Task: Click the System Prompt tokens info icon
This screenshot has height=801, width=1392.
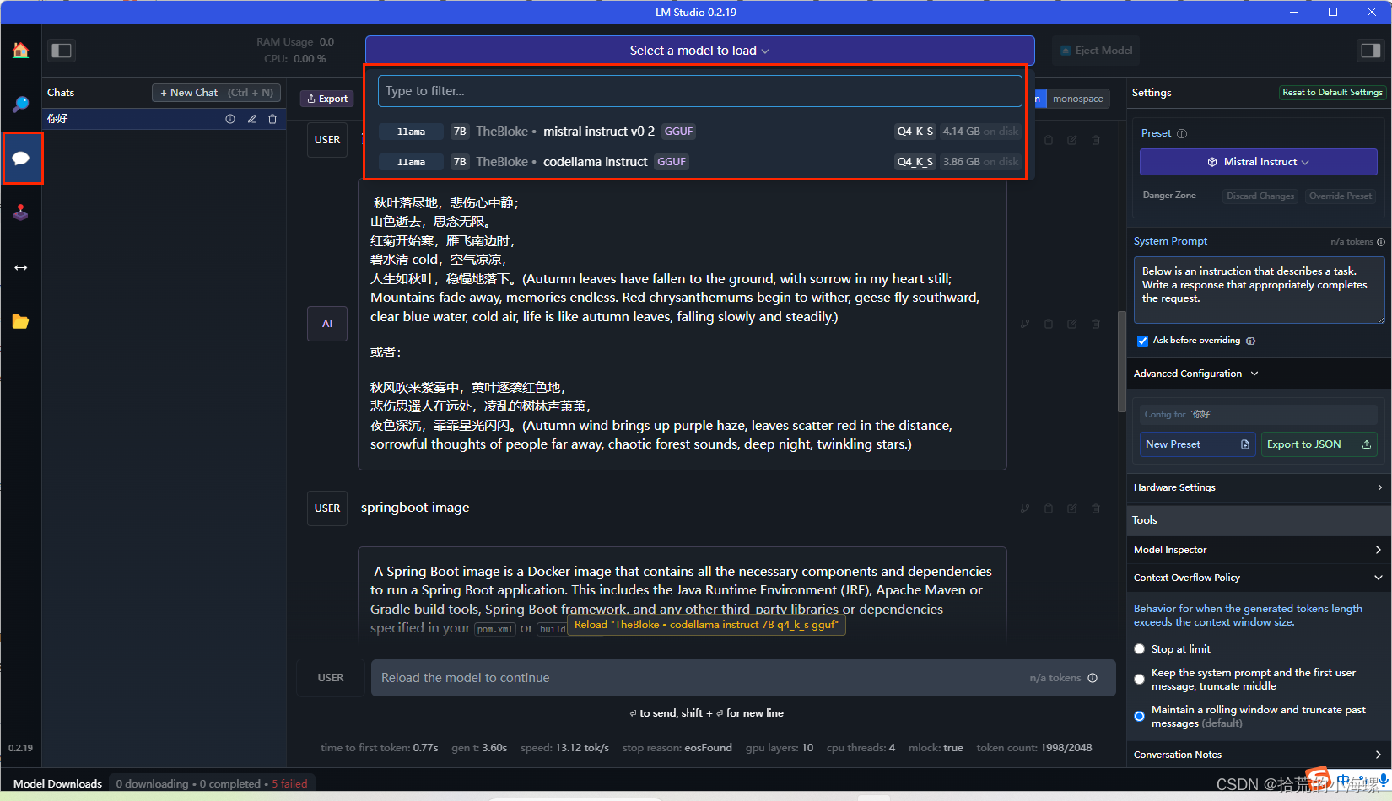Action: point(1381,241)
